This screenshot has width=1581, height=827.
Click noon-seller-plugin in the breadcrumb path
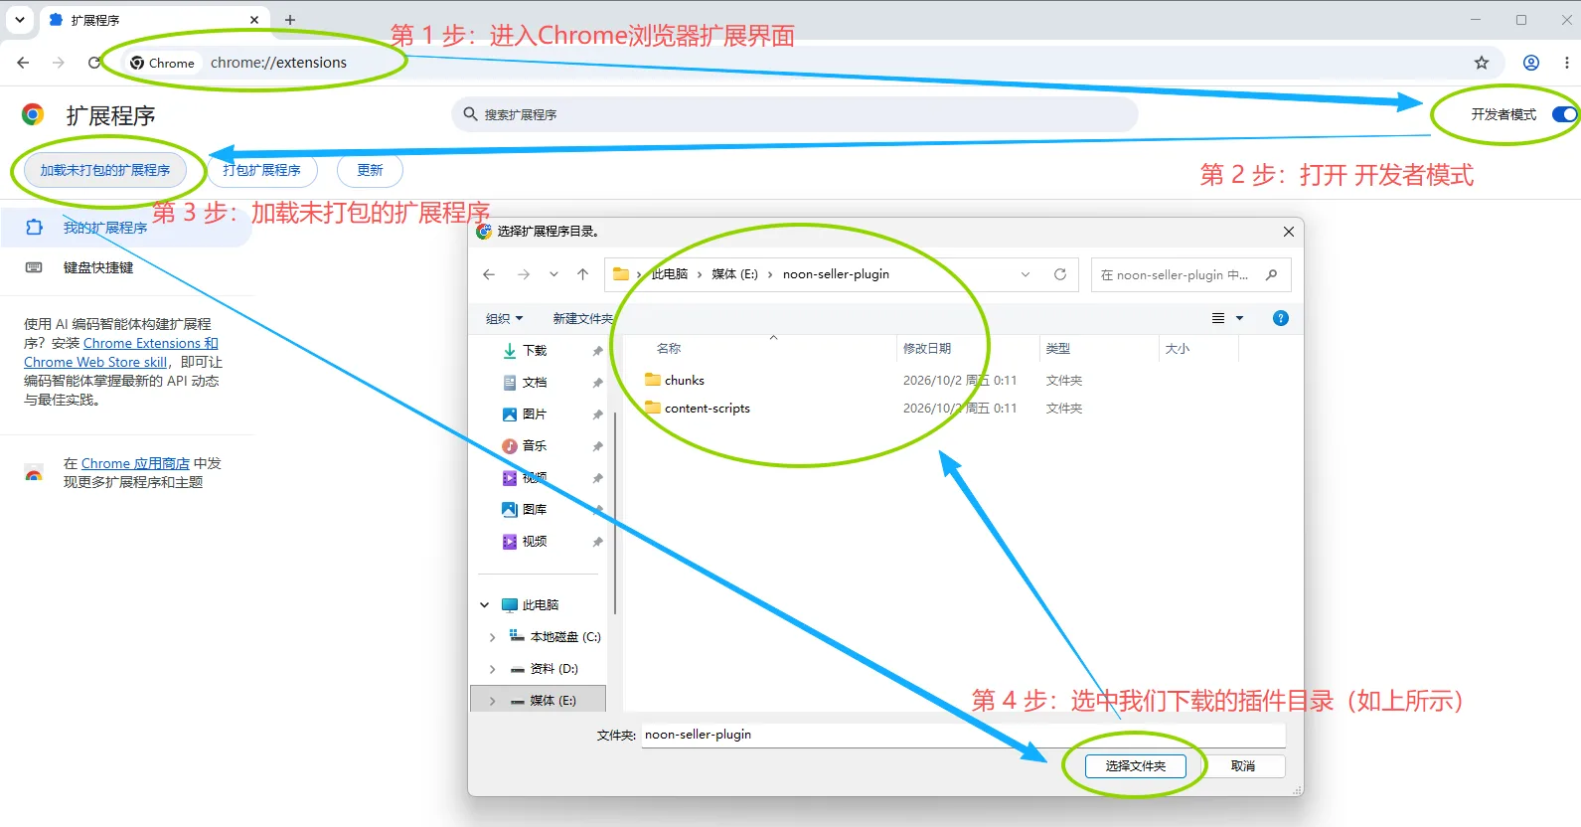[836, 274]
